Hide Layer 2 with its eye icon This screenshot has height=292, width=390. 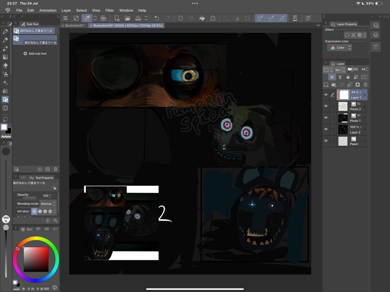click(x=326, y=129)
